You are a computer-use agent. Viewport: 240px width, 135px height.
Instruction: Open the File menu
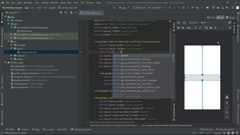7,3
